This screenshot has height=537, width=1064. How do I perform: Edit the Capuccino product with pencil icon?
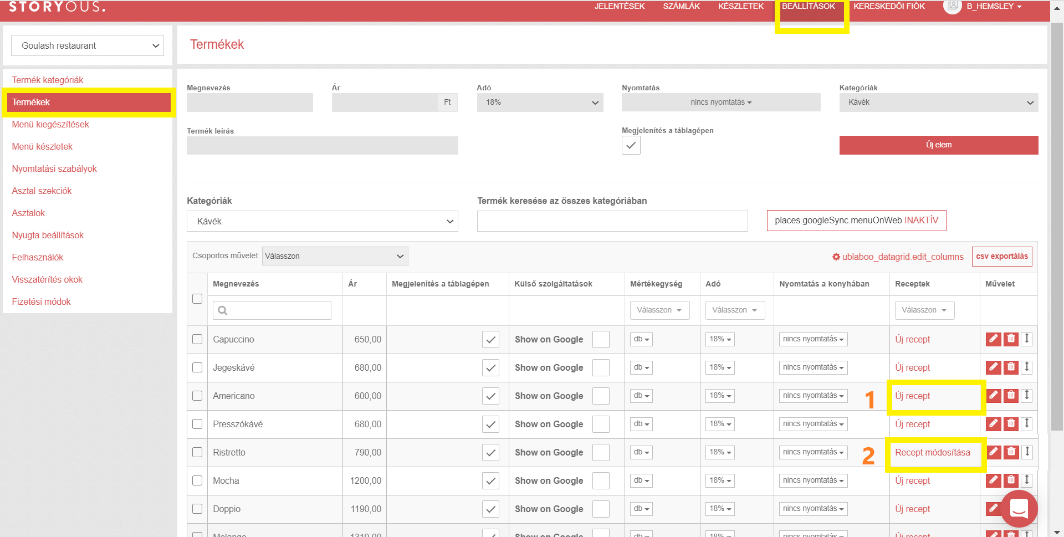pos(994,339)
